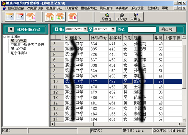The image size is (188, 135).
Task: Click 体检单号 cell 477
Action: pyautogui.click(x=99, y=82)
